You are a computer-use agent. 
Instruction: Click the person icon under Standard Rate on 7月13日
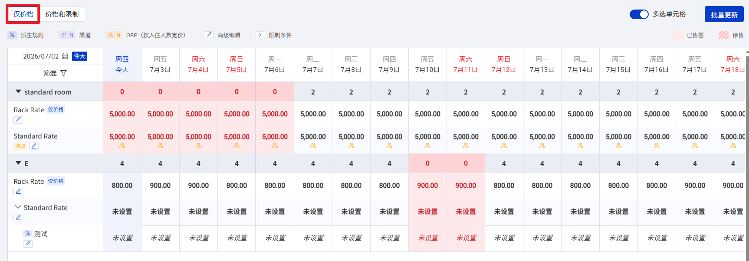[542, 146]
